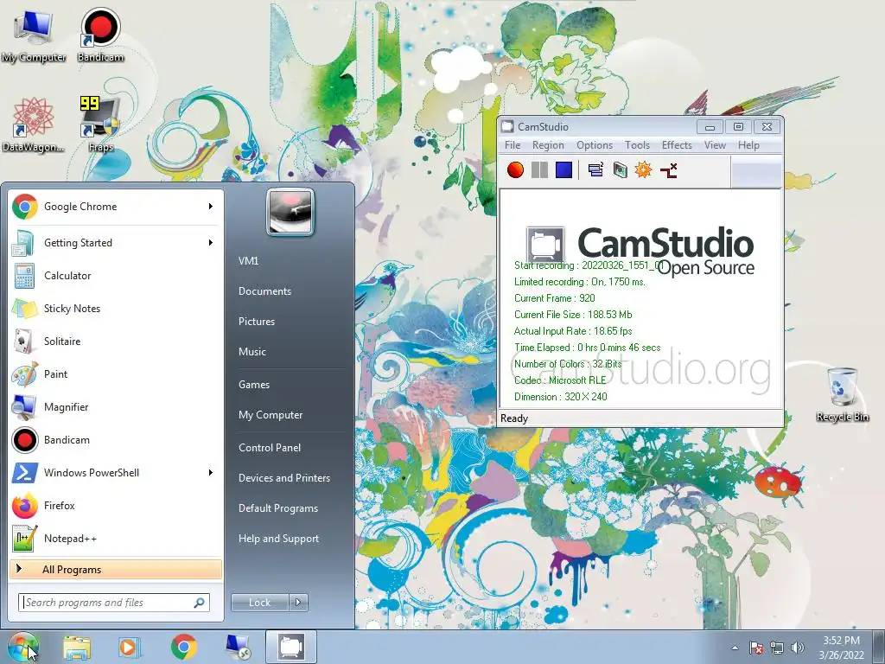
Task: Open VM1 user folder link
Action: (248, 261)
